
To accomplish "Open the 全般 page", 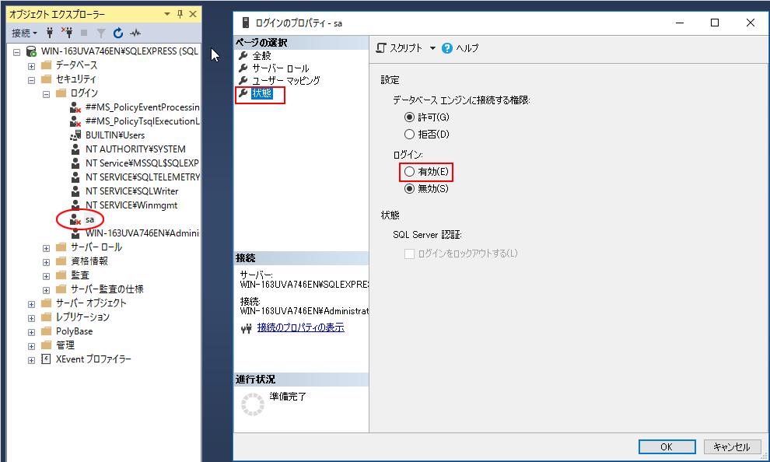I will tap(261, 56).
